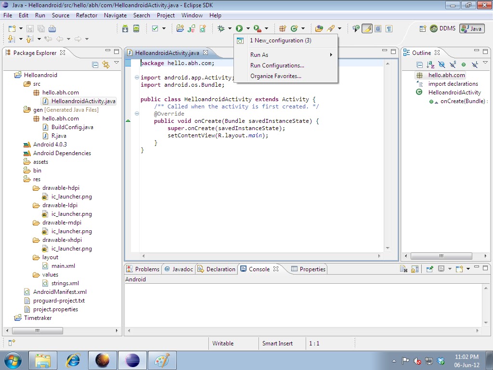Select the Timetraker project
Viewport: 493px width, 370px height.
point(33,318)
